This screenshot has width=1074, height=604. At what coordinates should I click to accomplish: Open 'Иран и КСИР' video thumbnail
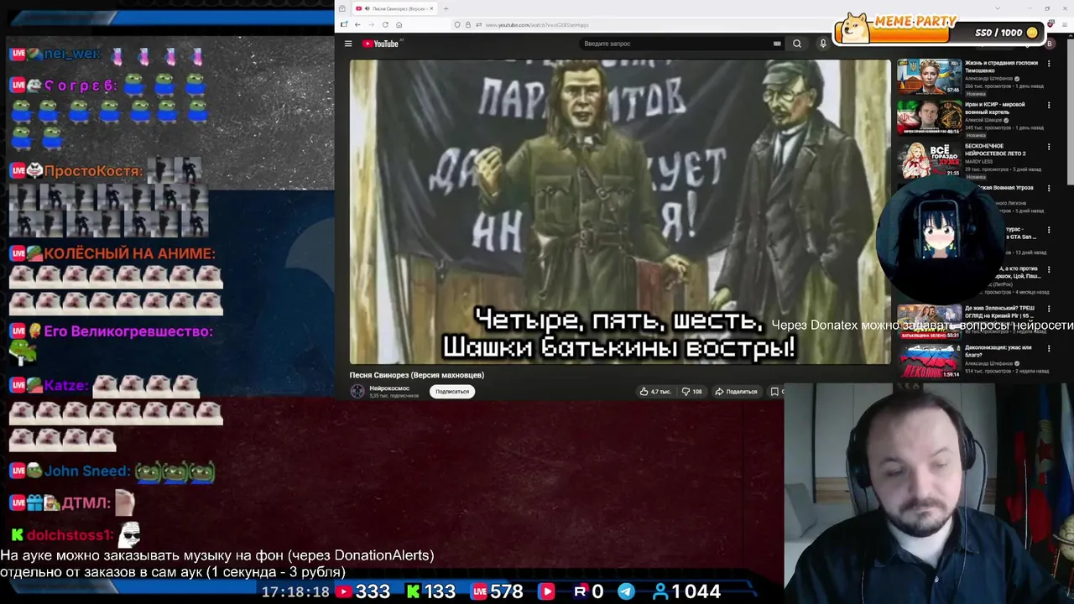(x=929, y=117)
